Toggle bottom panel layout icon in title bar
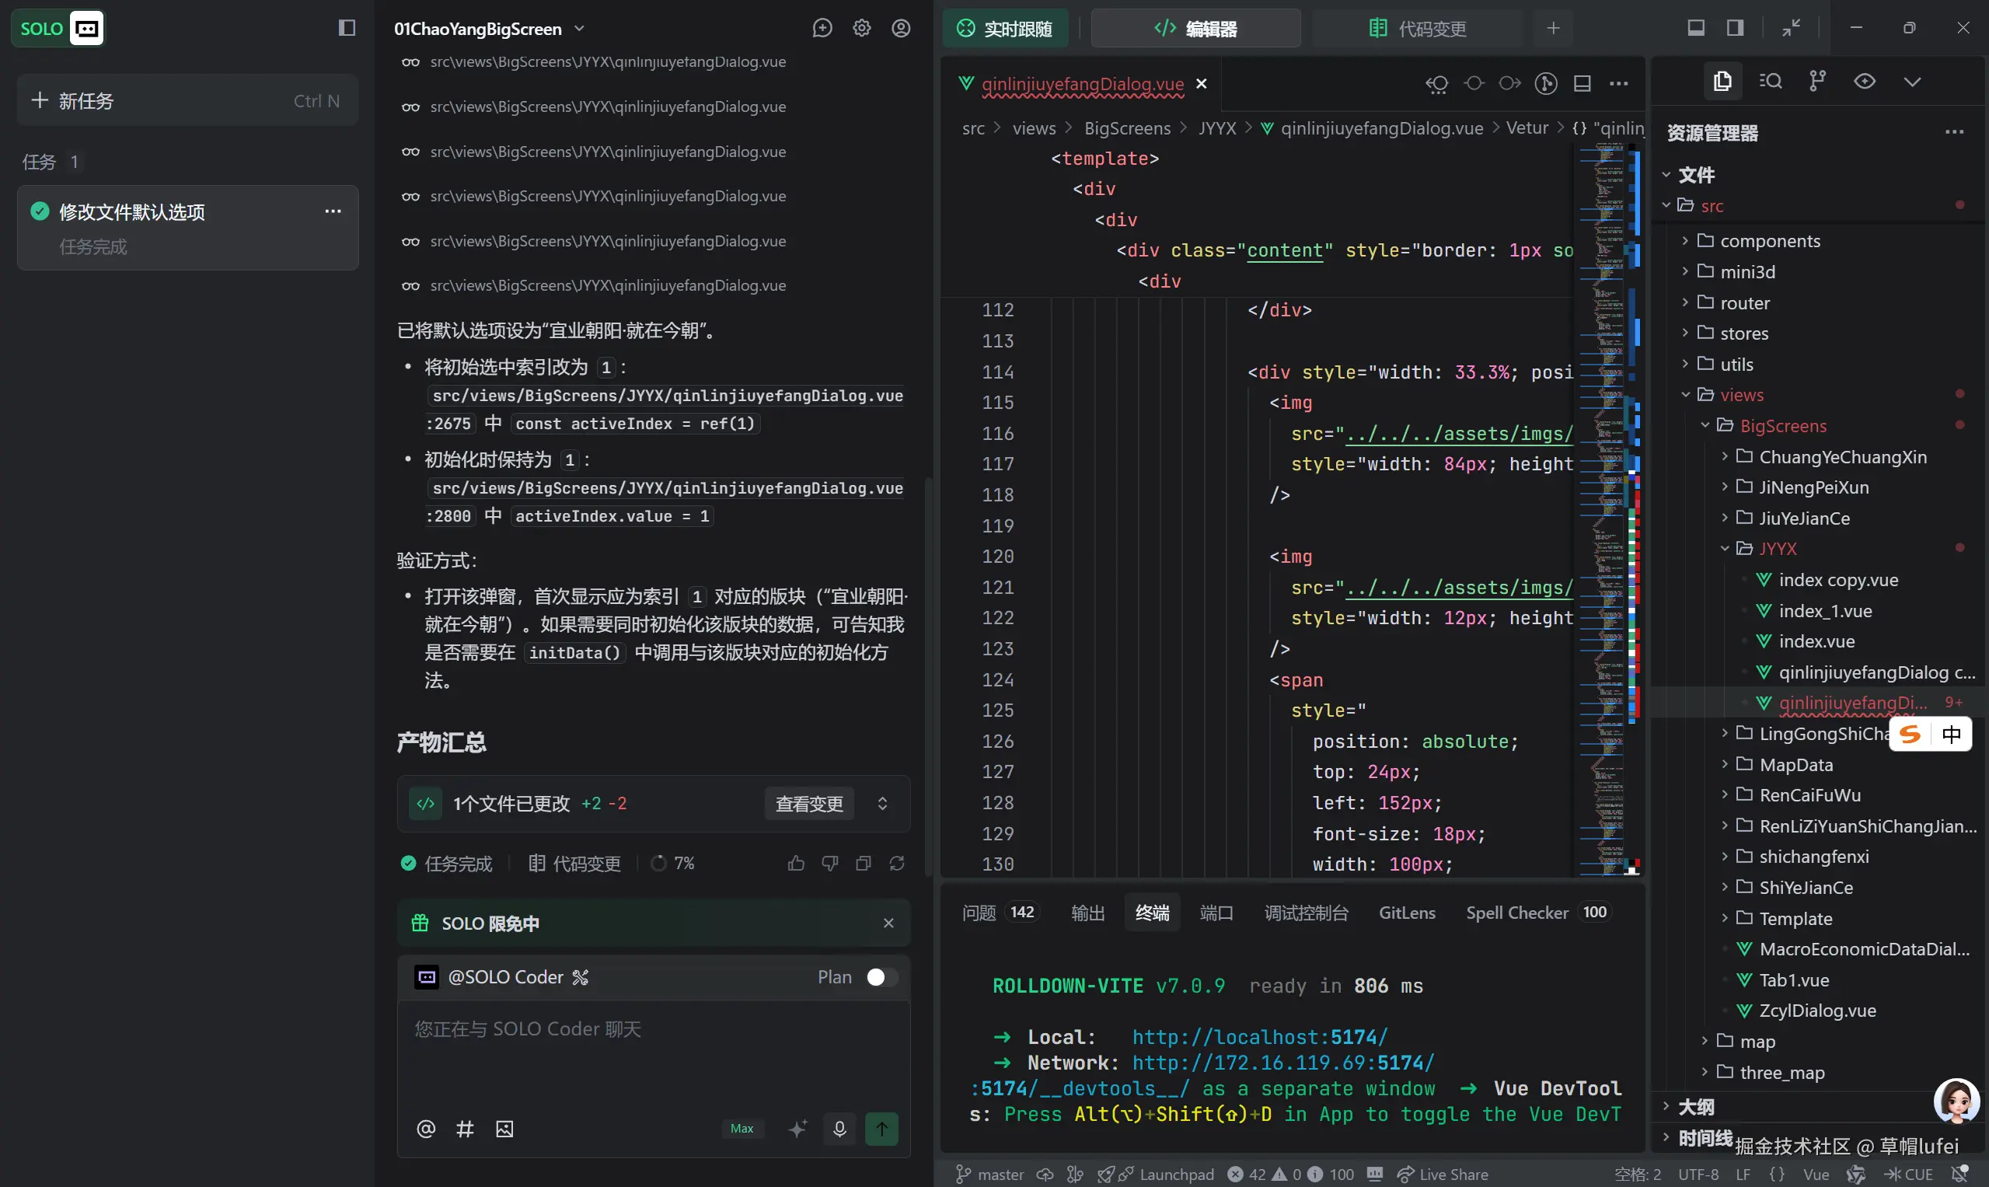Image resolution: width=1989 pixels, height=1187 pixels. click(1695, 29)
